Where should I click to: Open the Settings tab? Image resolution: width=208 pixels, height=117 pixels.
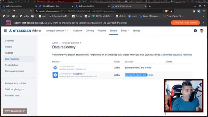136,31
